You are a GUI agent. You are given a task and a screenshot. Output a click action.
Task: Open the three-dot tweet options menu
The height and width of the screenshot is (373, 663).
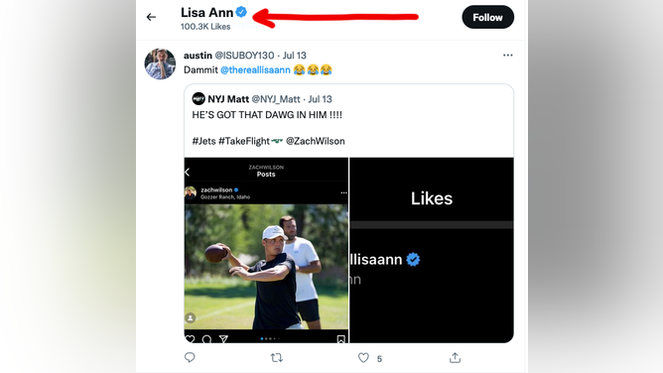click(x=508, y=56)
